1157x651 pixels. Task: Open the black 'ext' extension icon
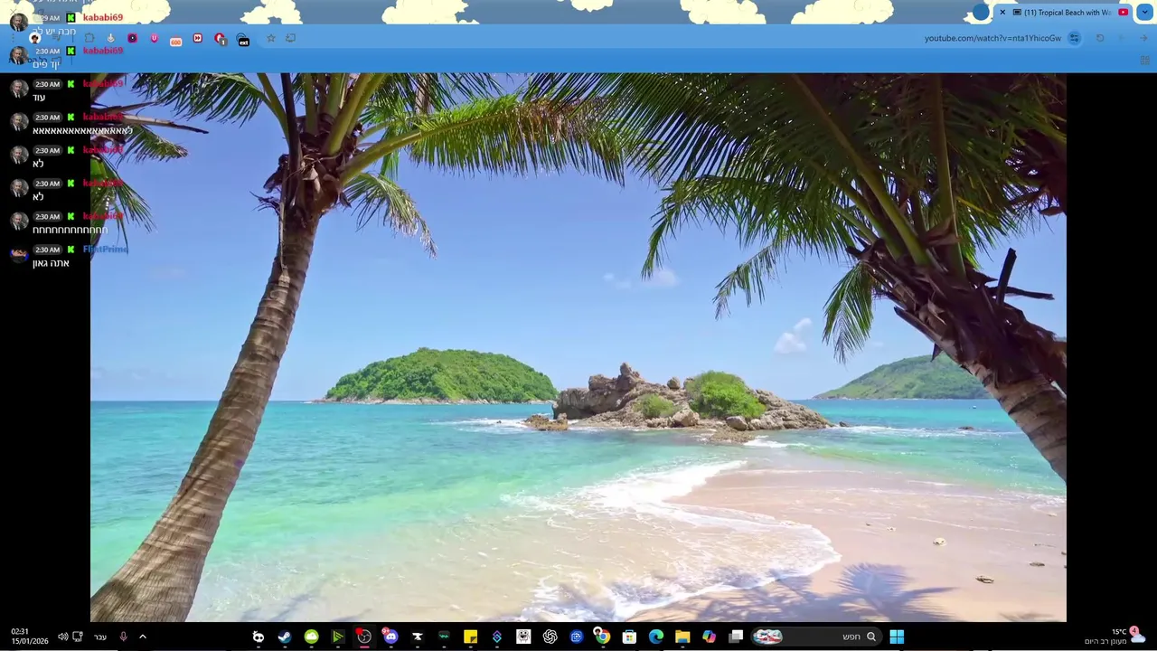click(243, 40)
